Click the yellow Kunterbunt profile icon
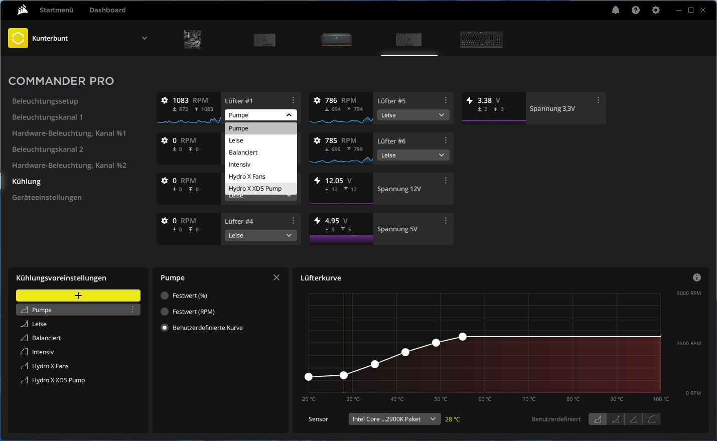The width and height of the screenshot is (717, 441). [x=18, y=38]
